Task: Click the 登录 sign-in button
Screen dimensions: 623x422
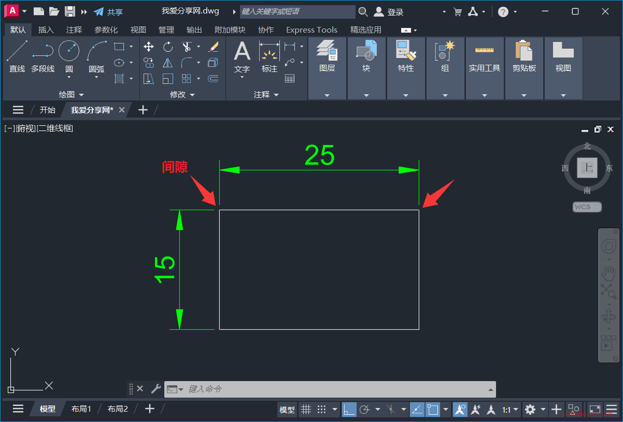Action: click(389, 12)
